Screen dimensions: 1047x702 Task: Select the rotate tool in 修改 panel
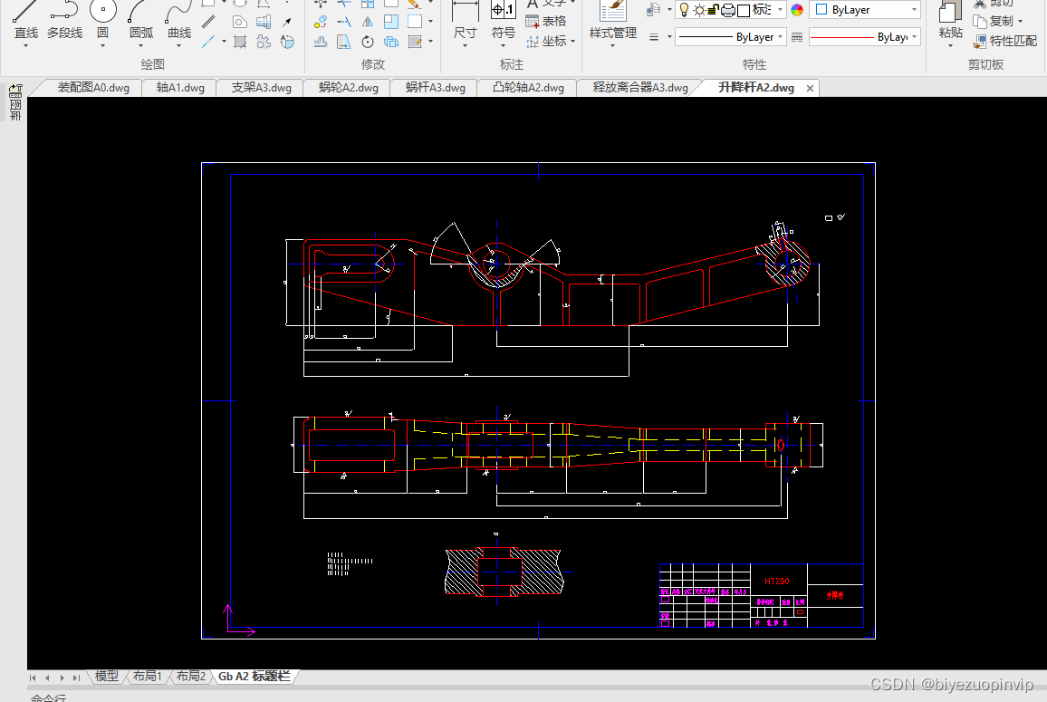coord(368,42)
